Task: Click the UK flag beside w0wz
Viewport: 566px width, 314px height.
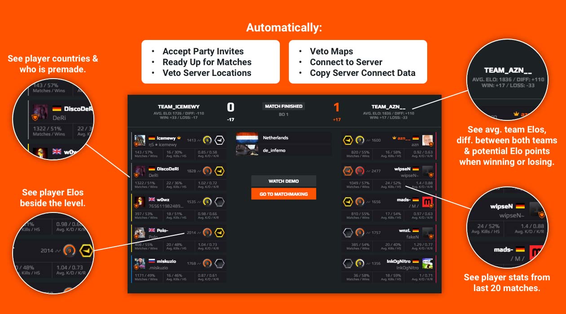Action: 152,199
